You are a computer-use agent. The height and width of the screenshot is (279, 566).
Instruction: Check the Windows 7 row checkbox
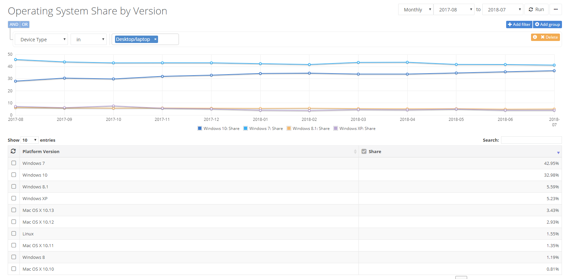pos(14,163)
